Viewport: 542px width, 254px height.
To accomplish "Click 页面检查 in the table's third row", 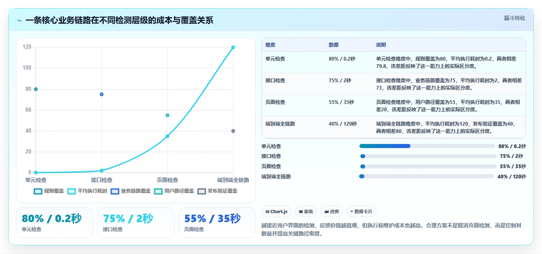I will point(275,102).
